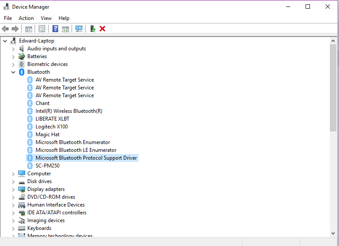Select Magic Hat device
Screen dimensions: 339x246
click(x=48, y=134)
